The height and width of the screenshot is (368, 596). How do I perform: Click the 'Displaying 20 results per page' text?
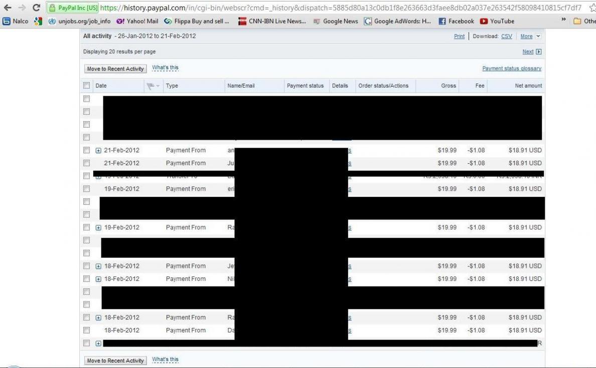(119, 52)
